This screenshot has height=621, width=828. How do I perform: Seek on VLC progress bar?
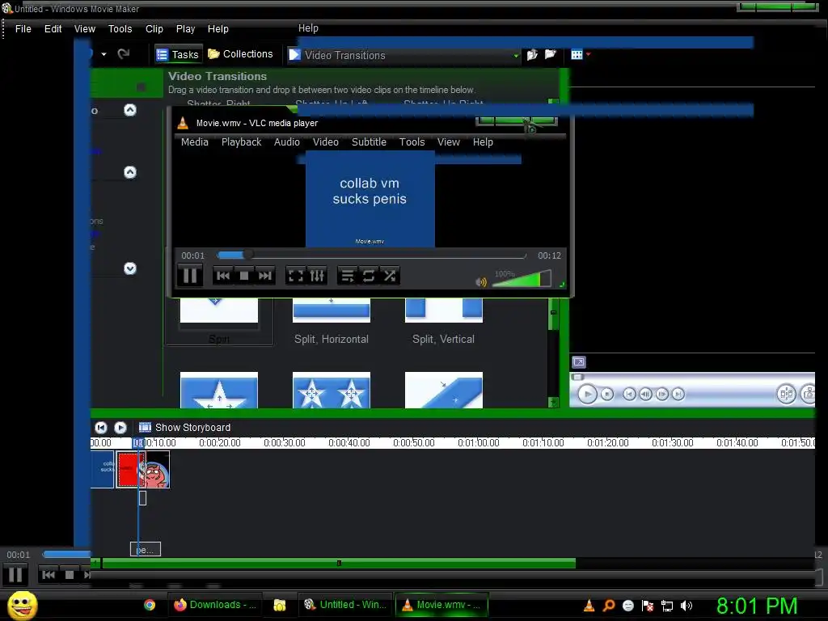pyautogui.click(x=371, y=256)
